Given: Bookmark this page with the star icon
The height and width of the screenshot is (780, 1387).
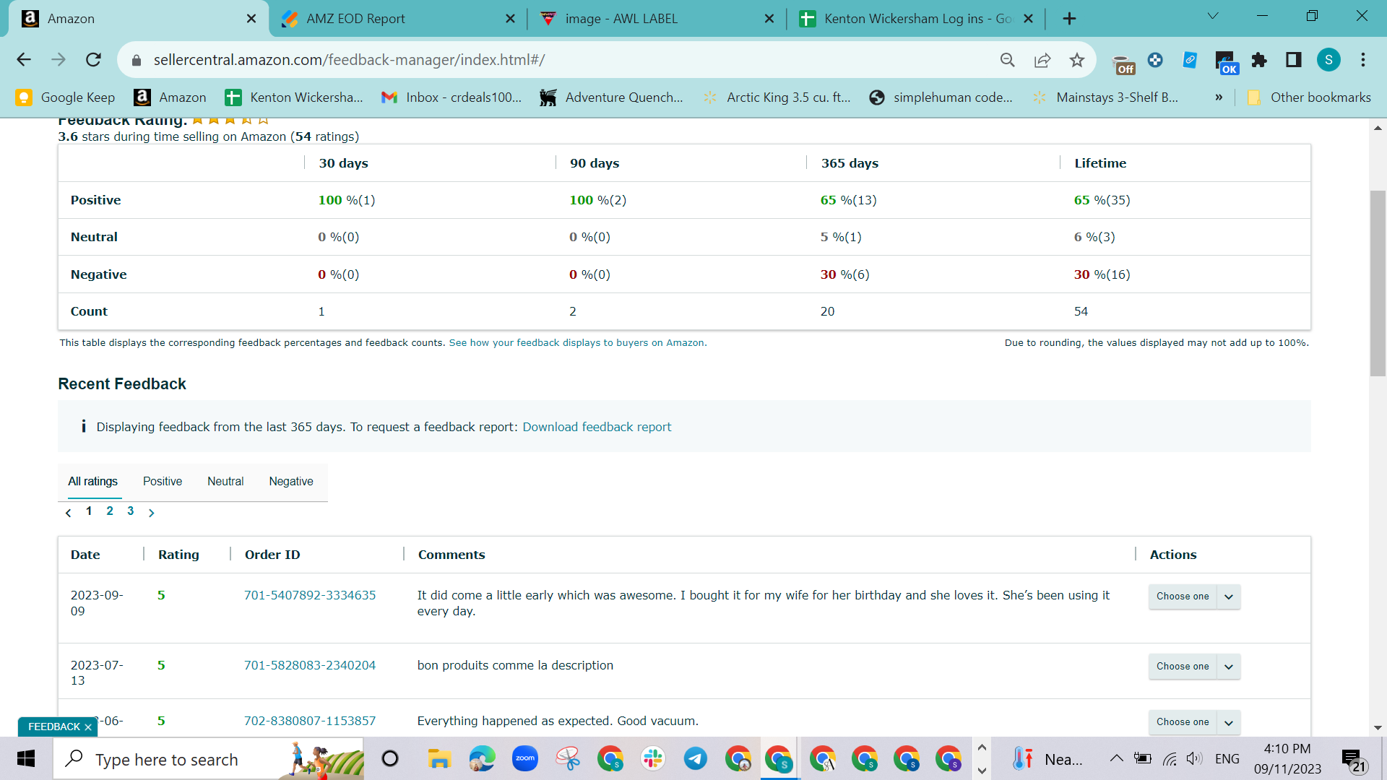Looking at the screenshot, I should 1076,60.
